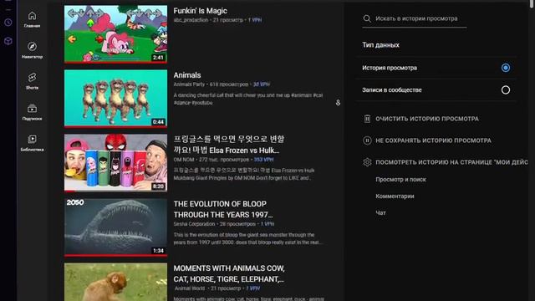Open the Animals dancing cats thumbnail
Viewport: 535px width, 301px height.
[115, 99]
